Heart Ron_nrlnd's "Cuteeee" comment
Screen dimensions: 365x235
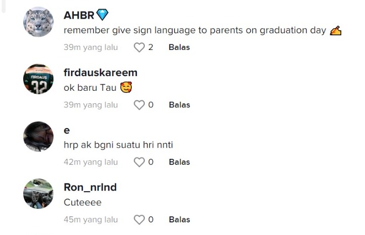tap(139, 219)
